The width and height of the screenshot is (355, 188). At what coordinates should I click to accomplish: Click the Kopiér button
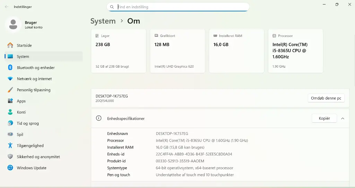pyautogui.click(x=324, y=118)
